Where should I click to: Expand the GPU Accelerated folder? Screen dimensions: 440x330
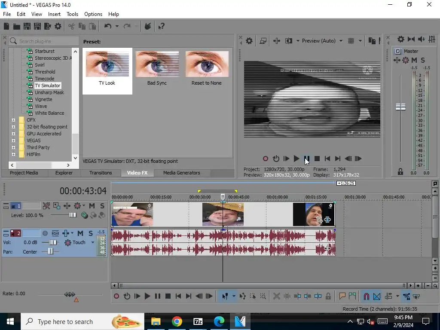coord(13,134)
